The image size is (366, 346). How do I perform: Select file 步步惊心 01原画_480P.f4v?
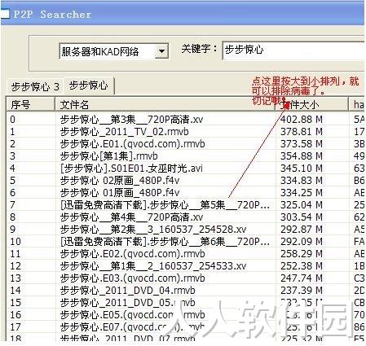[x=120, y=193]
